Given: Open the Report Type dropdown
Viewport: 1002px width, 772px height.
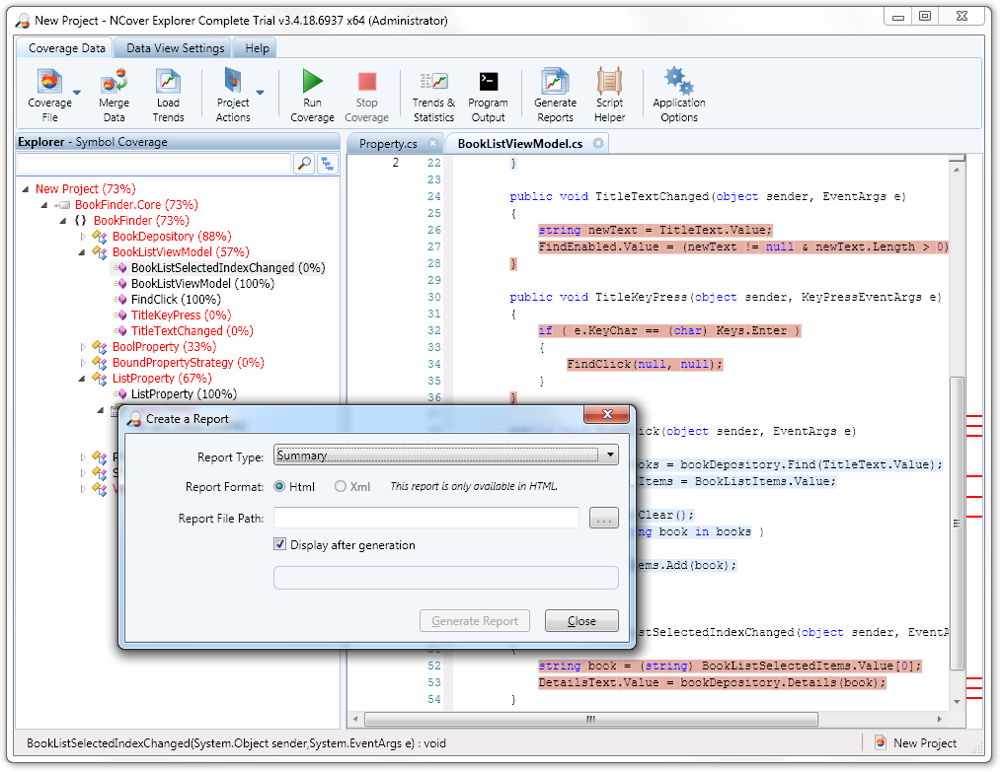Looking at the screenshot, I should (611, 456).
